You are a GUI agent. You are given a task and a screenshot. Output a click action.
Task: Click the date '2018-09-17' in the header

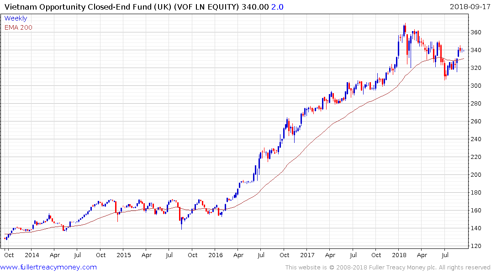[470, 6]
